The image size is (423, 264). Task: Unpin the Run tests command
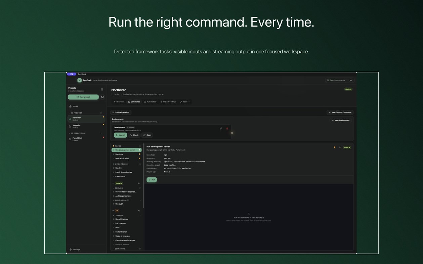coord(140,154)
